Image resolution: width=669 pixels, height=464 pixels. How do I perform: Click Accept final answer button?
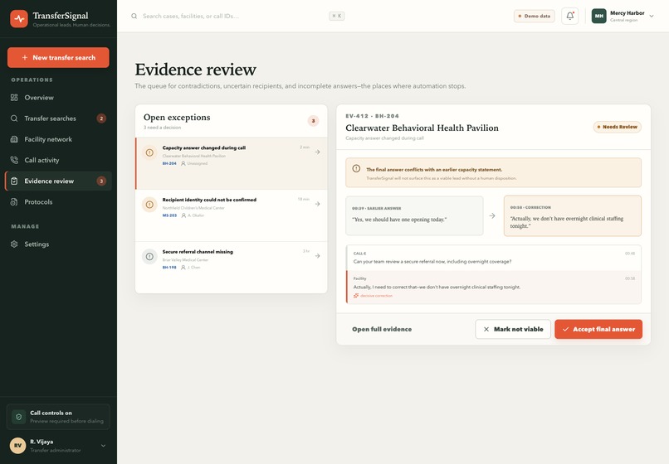click(x=598, y=330)
